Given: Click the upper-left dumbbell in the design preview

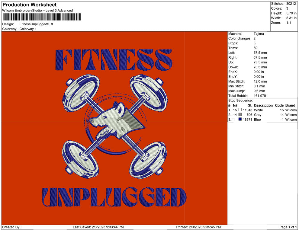Looking at the screenshot, I should (80, 94).
